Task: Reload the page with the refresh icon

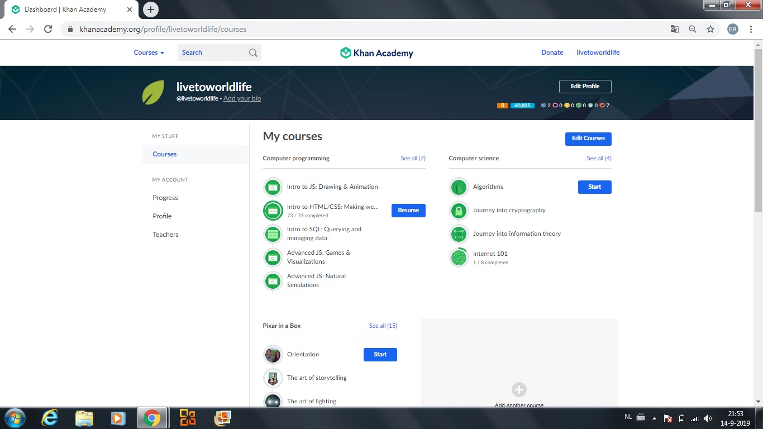Action: [x=48, y=29]
